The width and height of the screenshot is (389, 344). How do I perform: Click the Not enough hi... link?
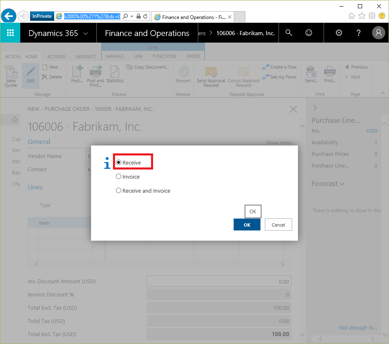point(358,327)
